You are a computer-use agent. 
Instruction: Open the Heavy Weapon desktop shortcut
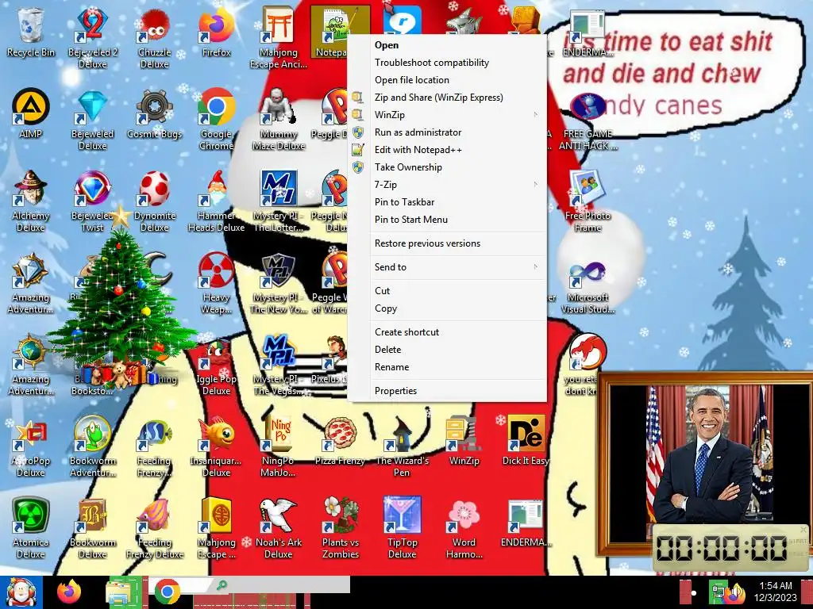[216, 283]
